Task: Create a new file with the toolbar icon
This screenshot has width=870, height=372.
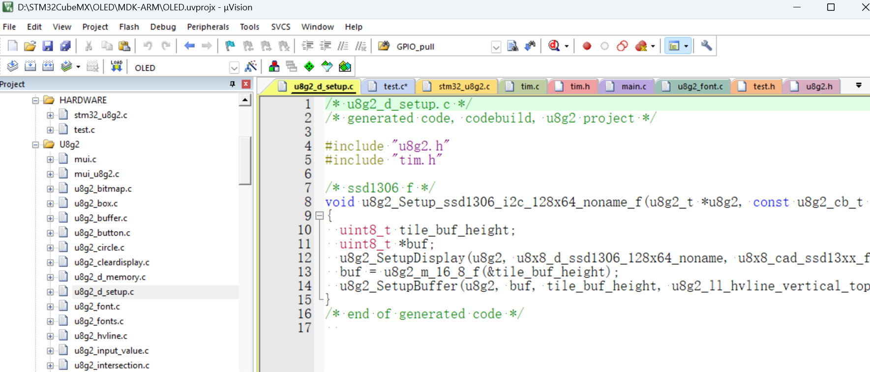Action: pos(13,46)
